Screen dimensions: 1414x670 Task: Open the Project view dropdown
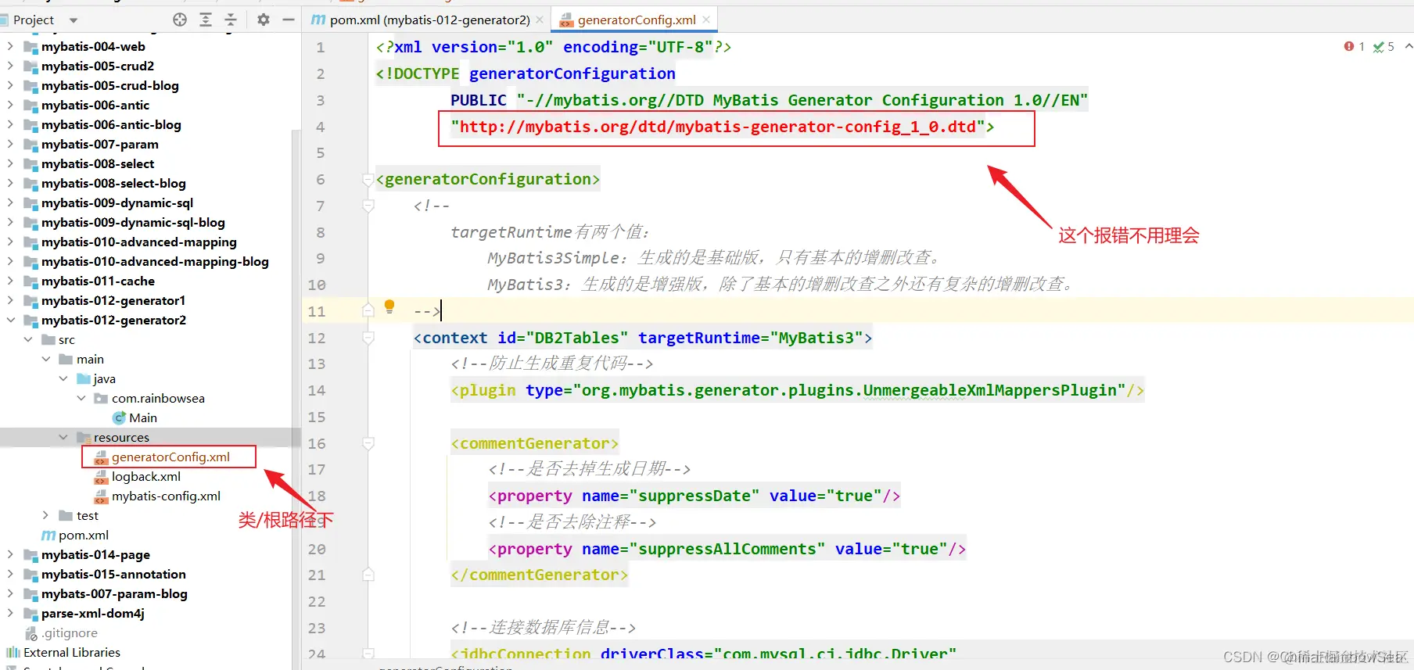point(74,20)
